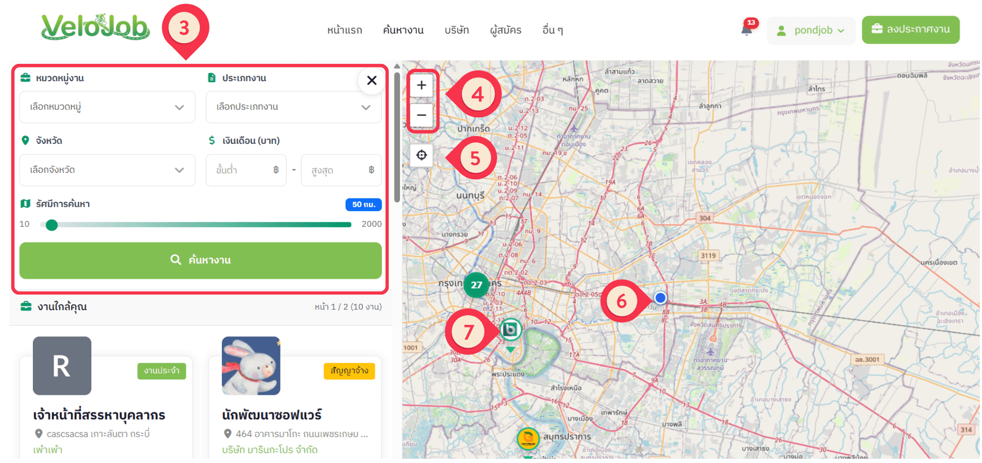This screenshot has height=463, width=982.
Task: Click the map zoom in plus button
Action: 421,85
